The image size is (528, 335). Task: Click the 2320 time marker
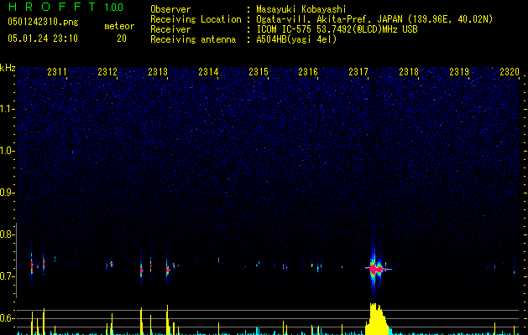[x=509, y=73]
